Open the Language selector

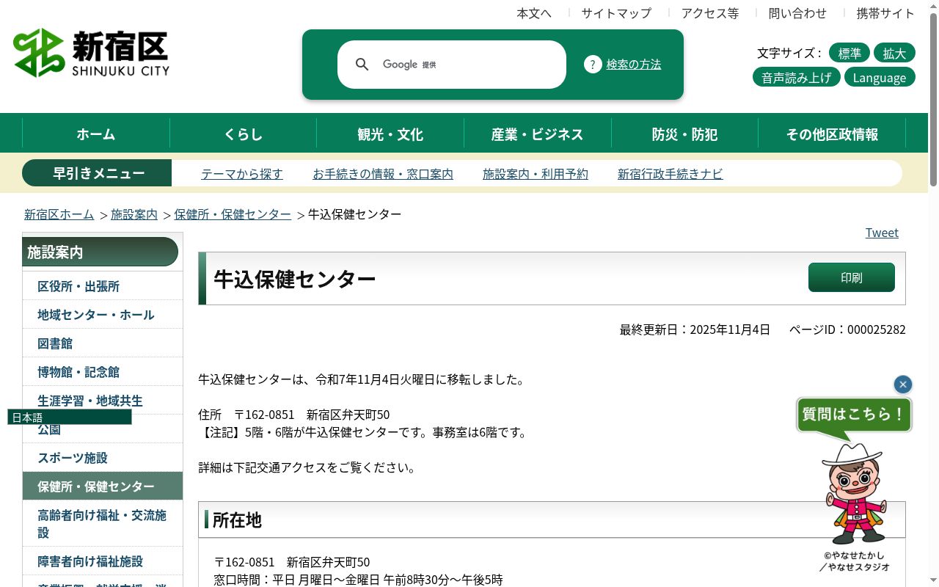pyautogui.click(x=880, y=77)
